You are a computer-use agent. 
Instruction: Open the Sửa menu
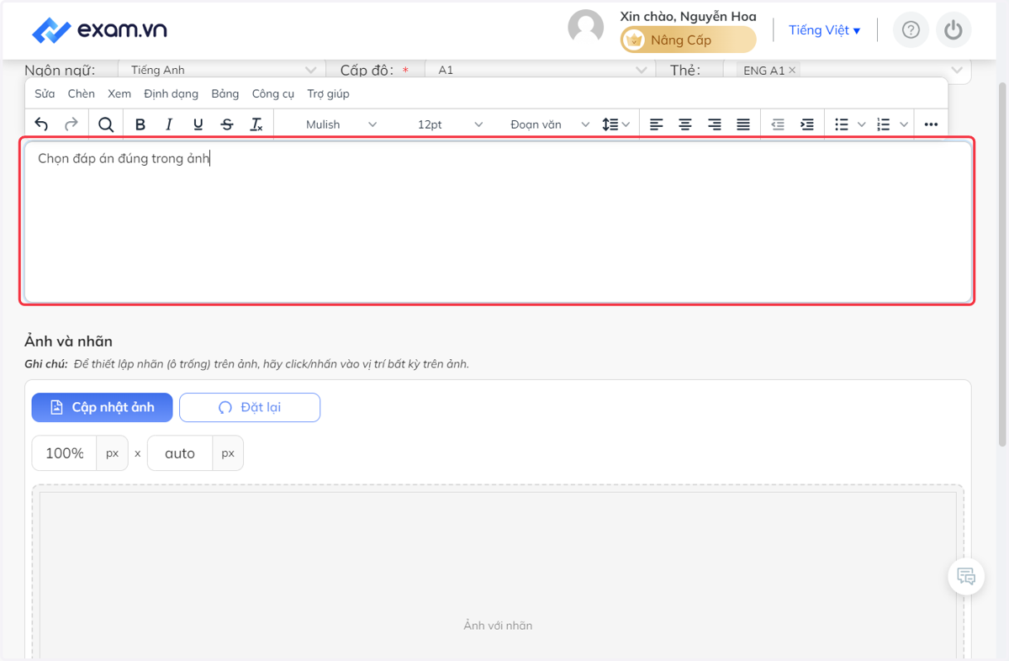pyautogui.click(x=45, y=94)
